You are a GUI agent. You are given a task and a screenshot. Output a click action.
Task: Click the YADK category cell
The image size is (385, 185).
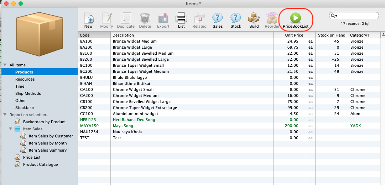tap(355, 126)
